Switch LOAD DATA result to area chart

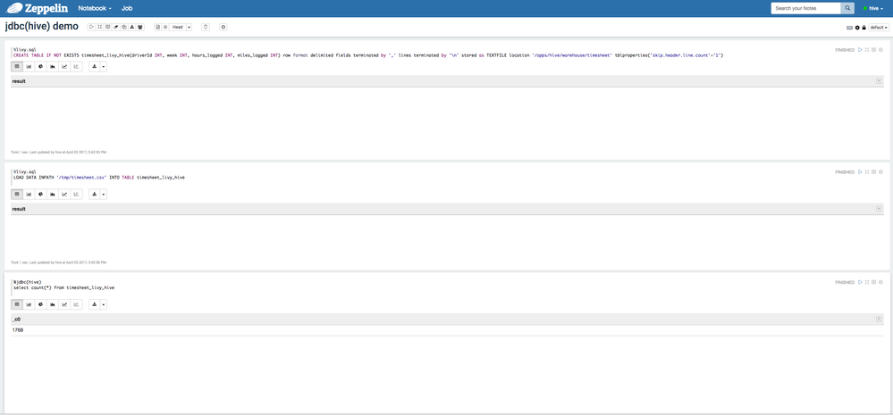53,194
